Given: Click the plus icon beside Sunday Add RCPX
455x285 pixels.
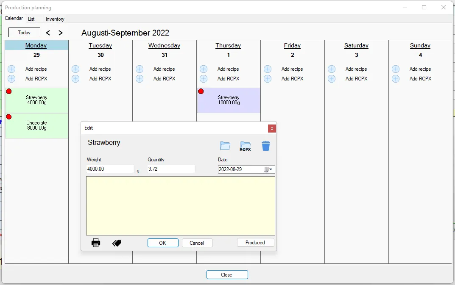Looking at the screenshot, I should coord(396,79).
